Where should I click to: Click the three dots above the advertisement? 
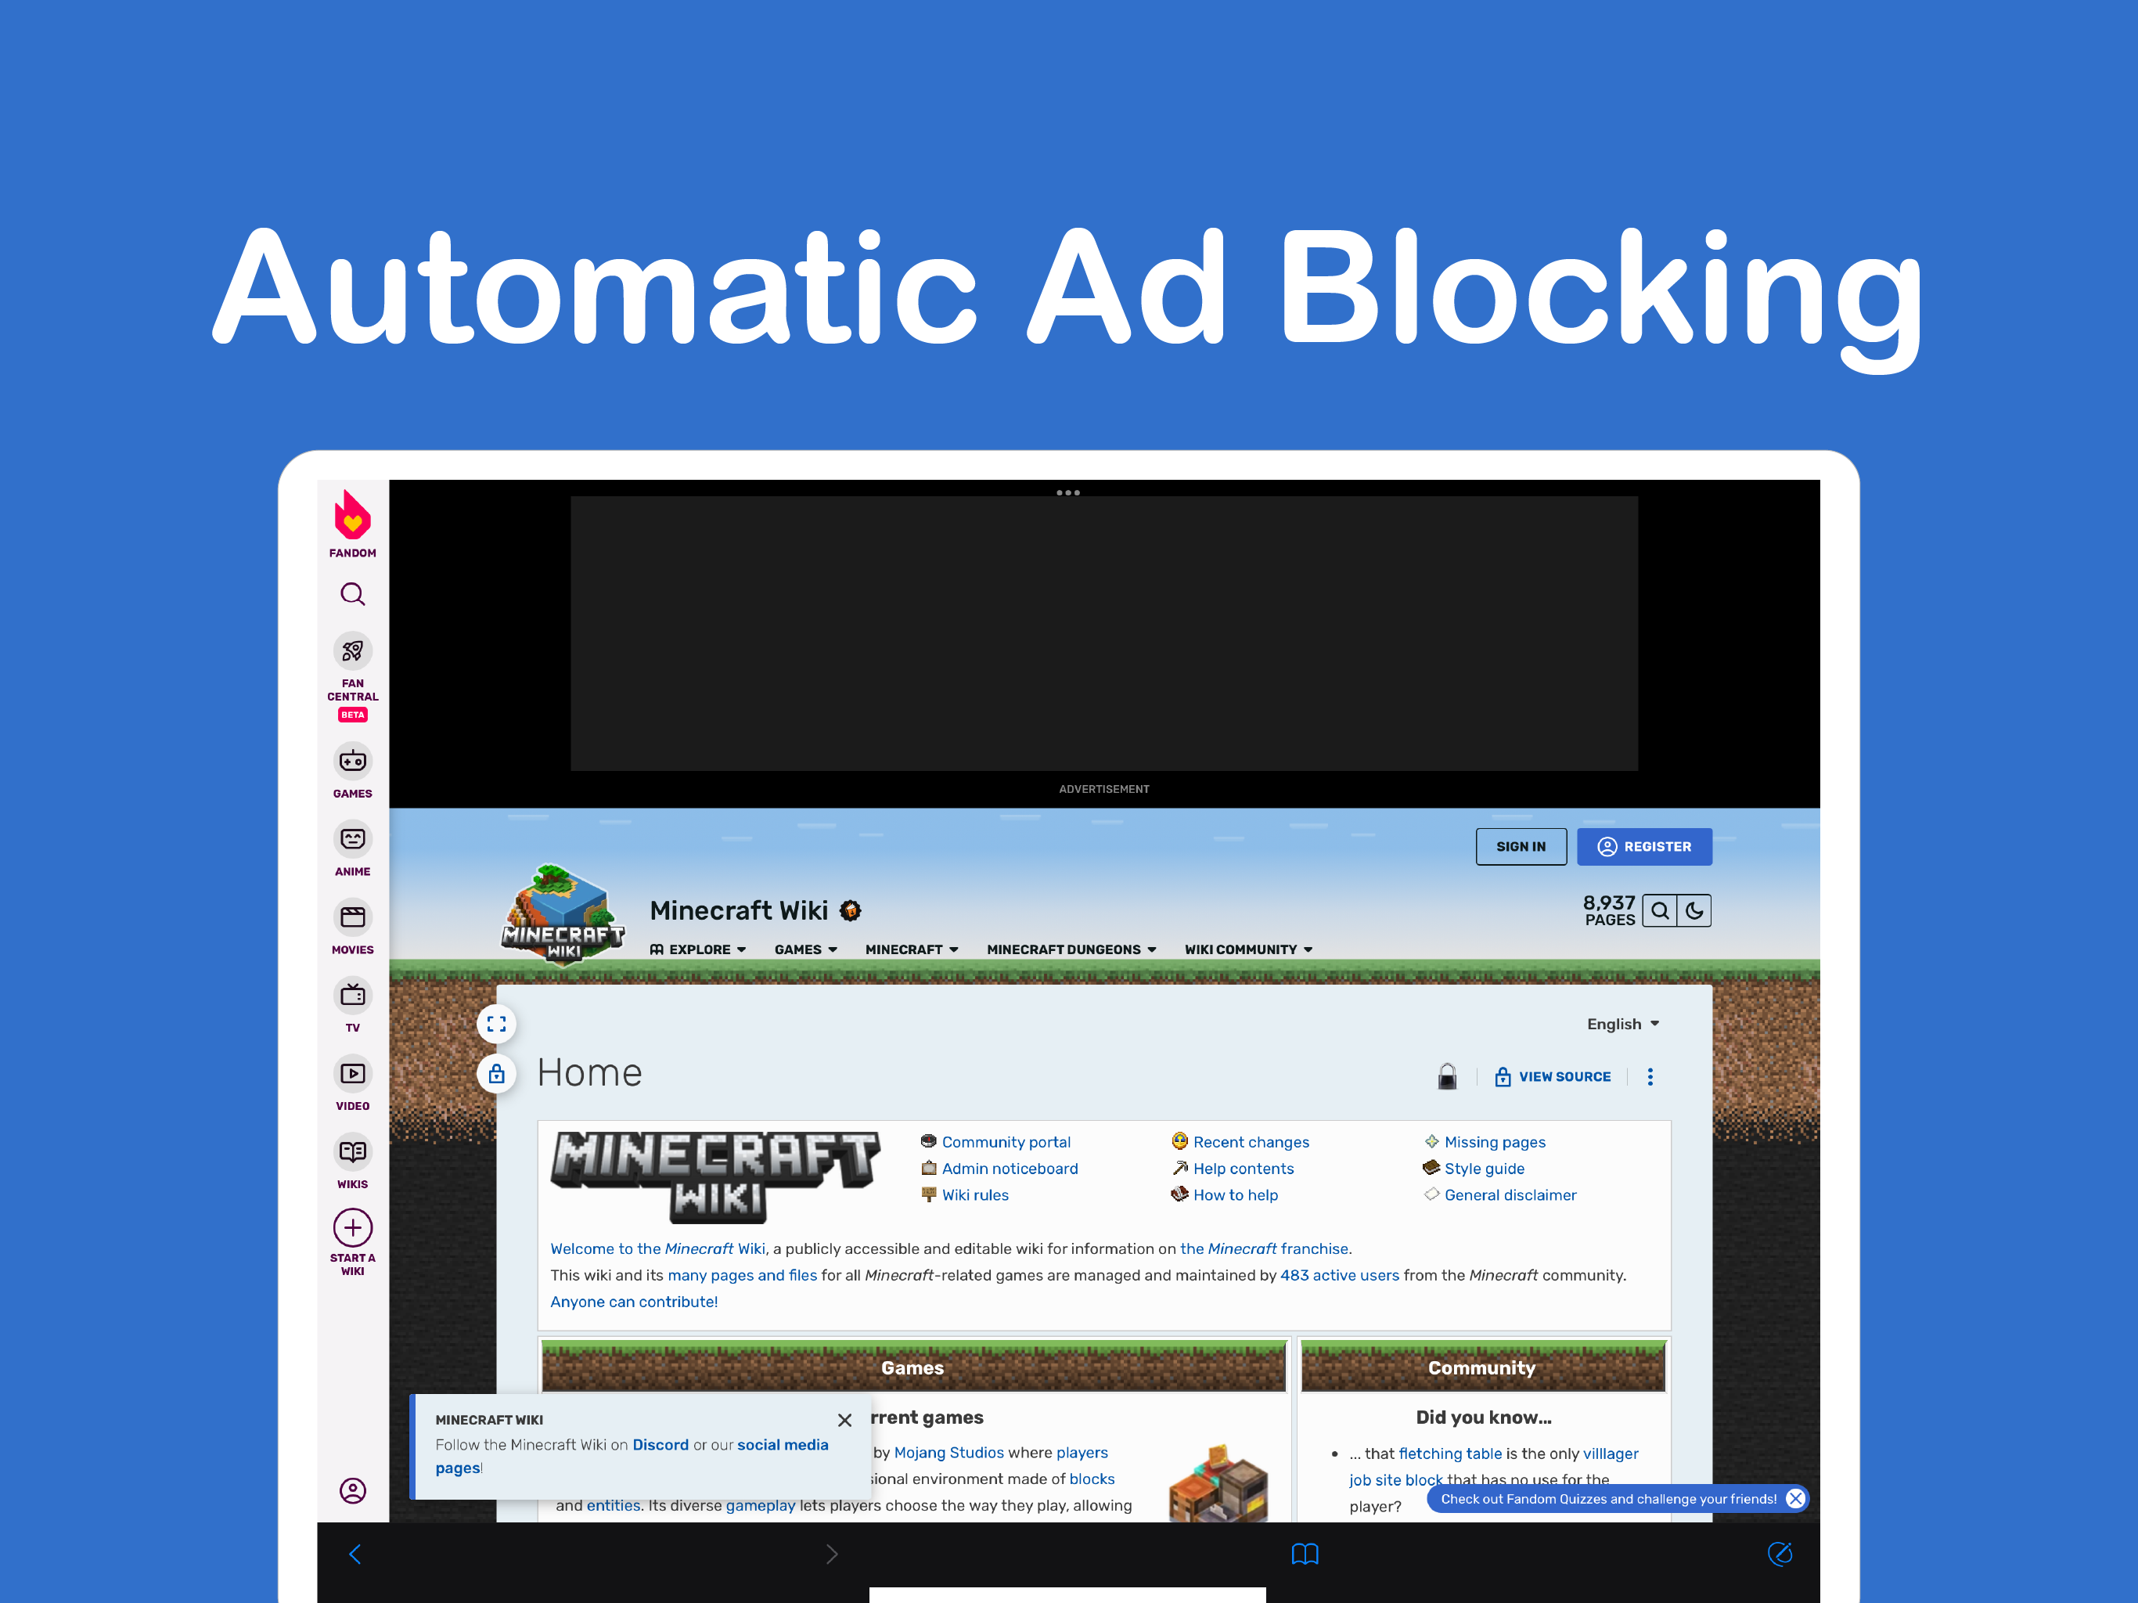[1068, 493]
